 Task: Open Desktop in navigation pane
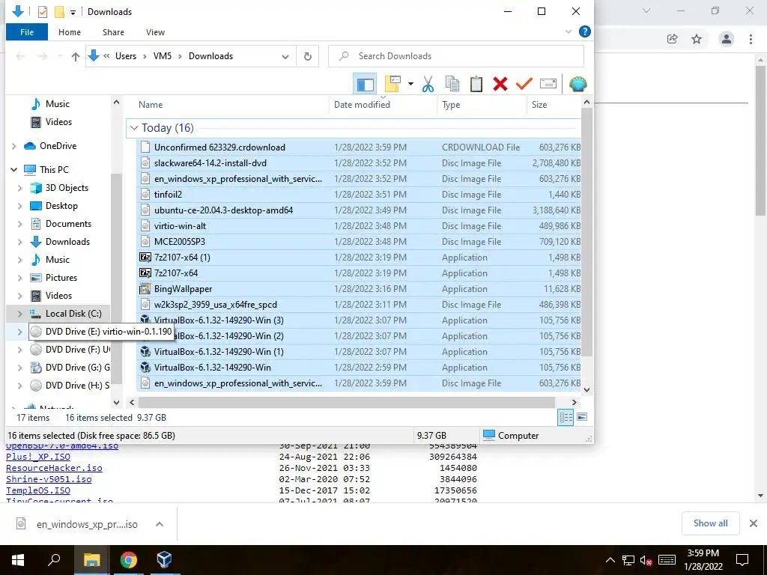click(x=61, y=206)
